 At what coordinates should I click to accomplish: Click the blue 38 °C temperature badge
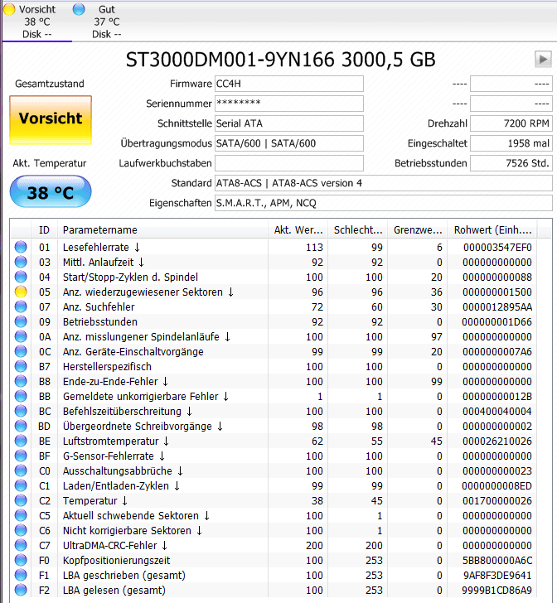pyautogui.click(x=51, y=192)
